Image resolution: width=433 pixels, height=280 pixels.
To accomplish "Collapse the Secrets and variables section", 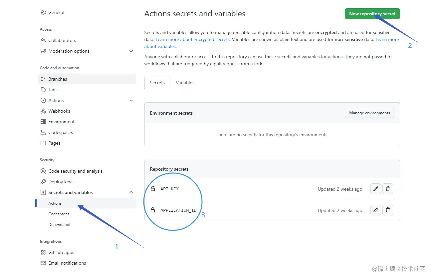I will click(x=131, y=192).
